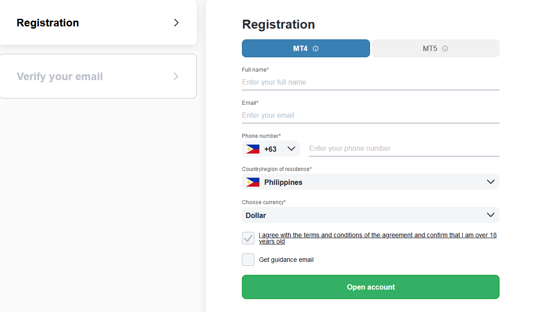
Task: Enable the Get guidance email checkbox
Action: (x=248, y=260)
